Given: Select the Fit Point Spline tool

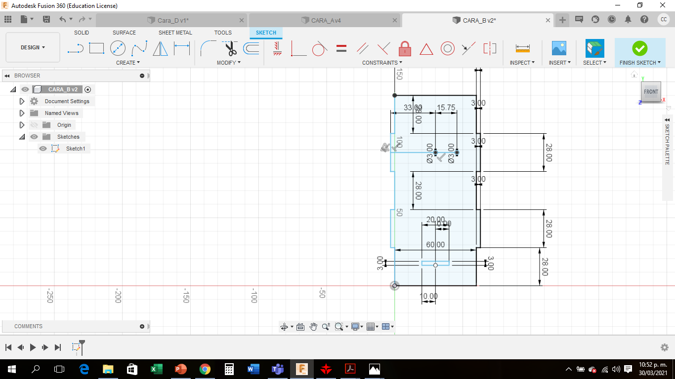Looking at the screenshot, I should pyautogui.click(x=139, y=48).
